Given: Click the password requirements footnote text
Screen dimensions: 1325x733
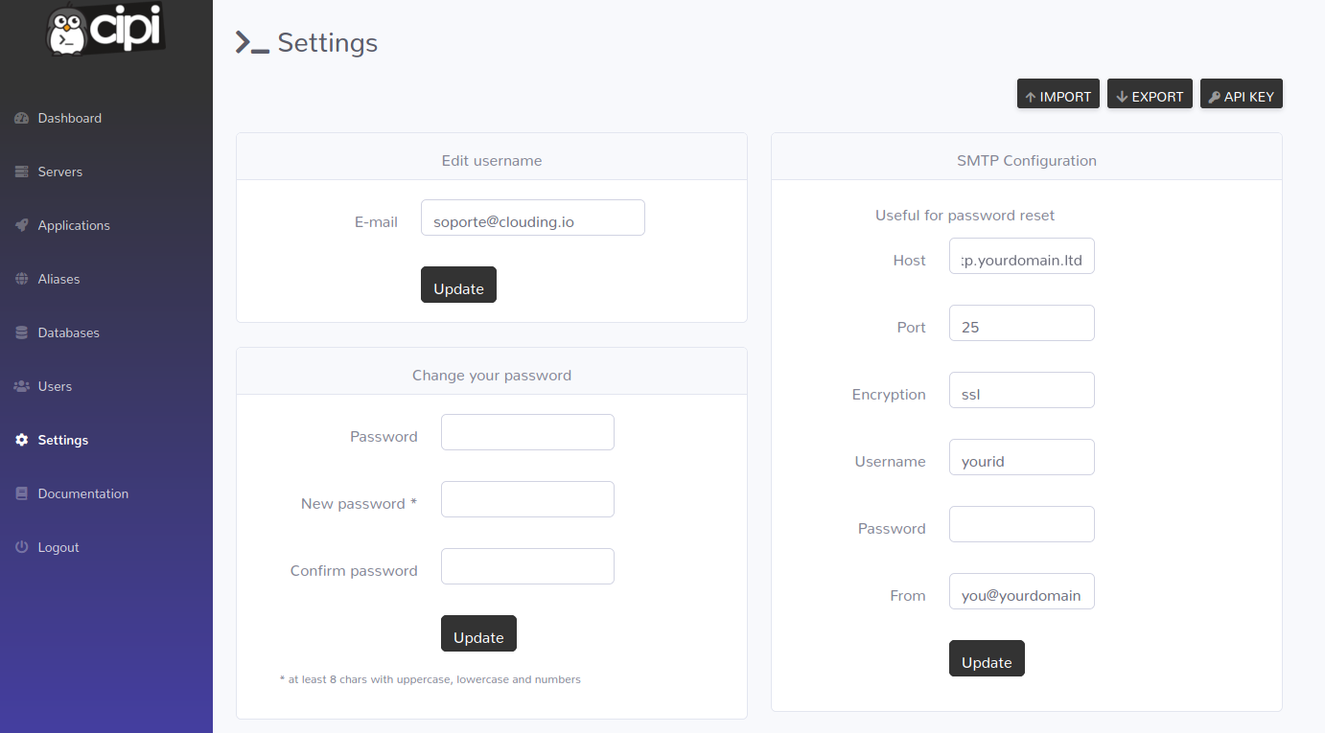Looking at the screenshot, I should click(x=430, y=679).
